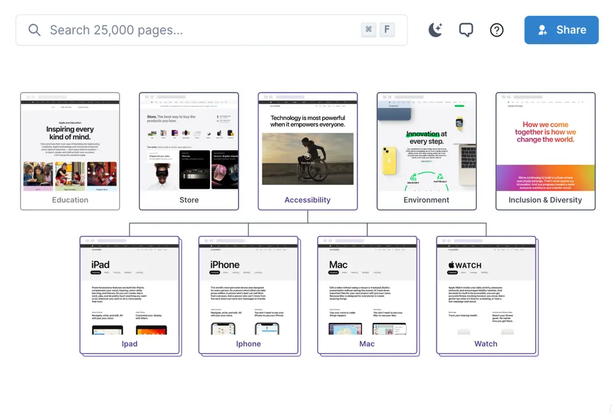The height and width of the screenshot is (413, 613).
Task: Select the Iphone page node
Action: pos(248,294)
